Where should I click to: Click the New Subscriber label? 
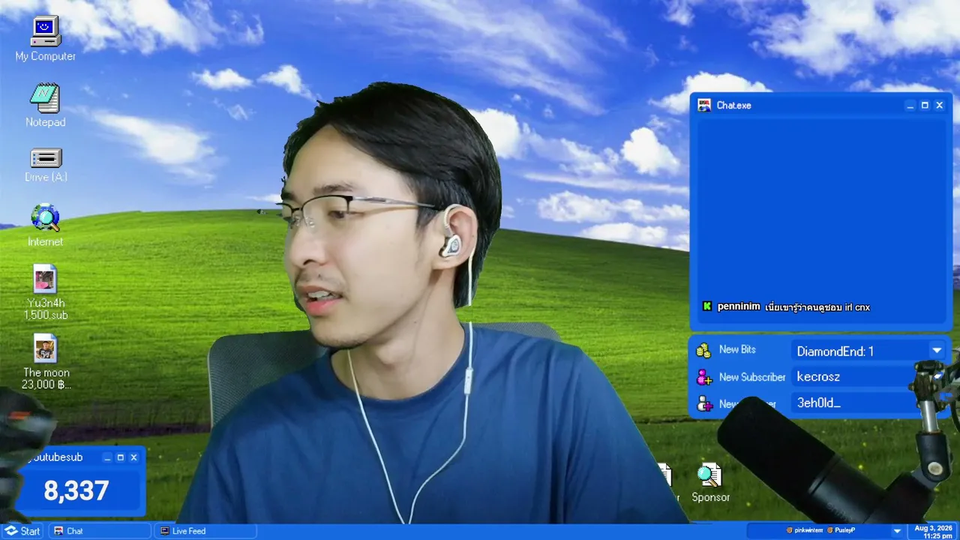(752, 377)
